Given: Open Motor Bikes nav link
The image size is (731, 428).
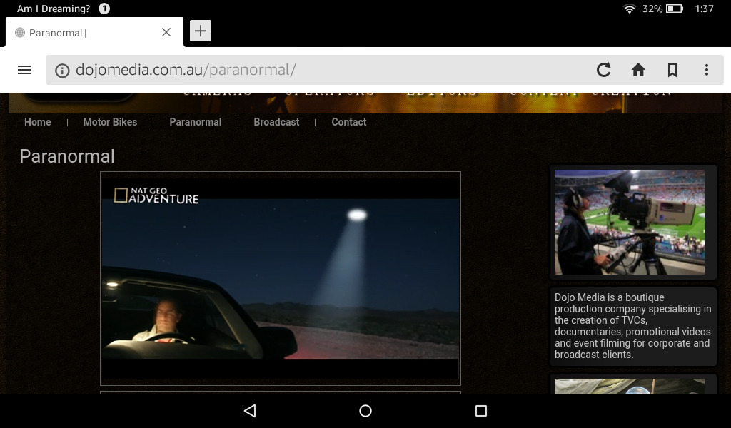Looking at the screenshot, I should 110,122.
